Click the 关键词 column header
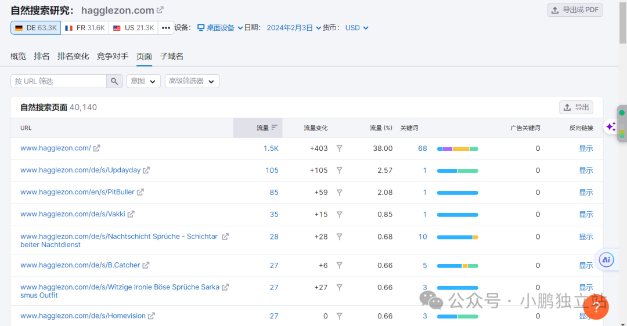Image resolution: width=627 pixels, height=326 pixels. pyautogui.click(x=409, y=128)
